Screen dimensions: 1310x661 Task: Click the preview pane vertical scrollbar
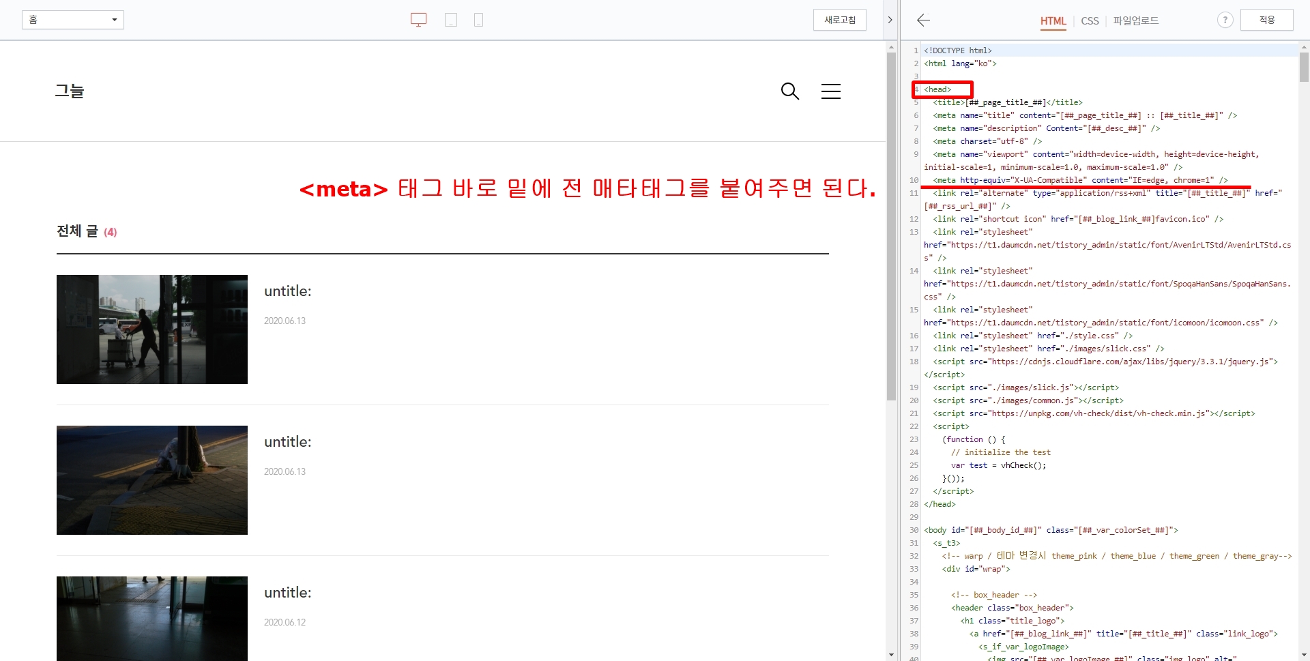click(891, 226)
